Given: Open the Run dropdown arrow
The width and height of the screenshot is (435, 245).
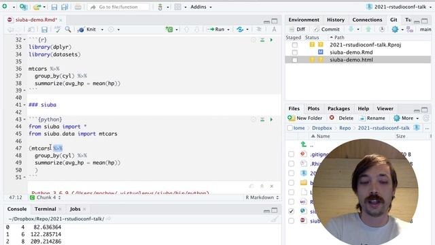Looking at the screenshot, I should coord(228,29).
